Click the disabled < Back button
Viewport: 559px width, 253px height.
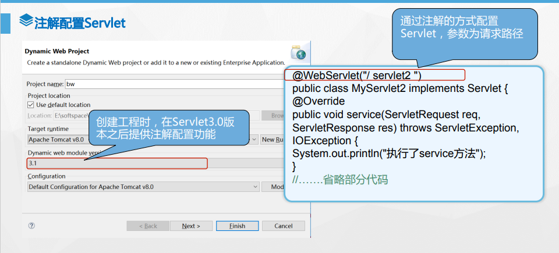coord(148,226)
